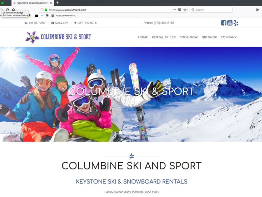Go to browser home icon
This screenshot has height=197, width=262.
[x=14, y=10]
